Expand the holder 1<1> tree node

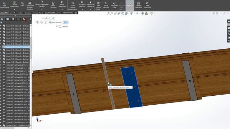1,32
